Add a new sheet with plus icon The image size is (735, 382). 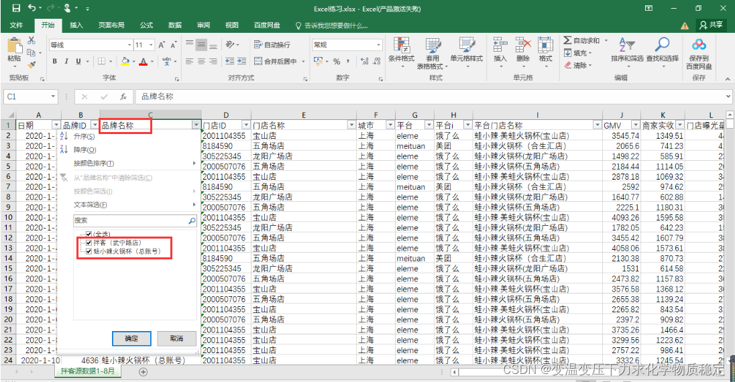pos(143,372)
